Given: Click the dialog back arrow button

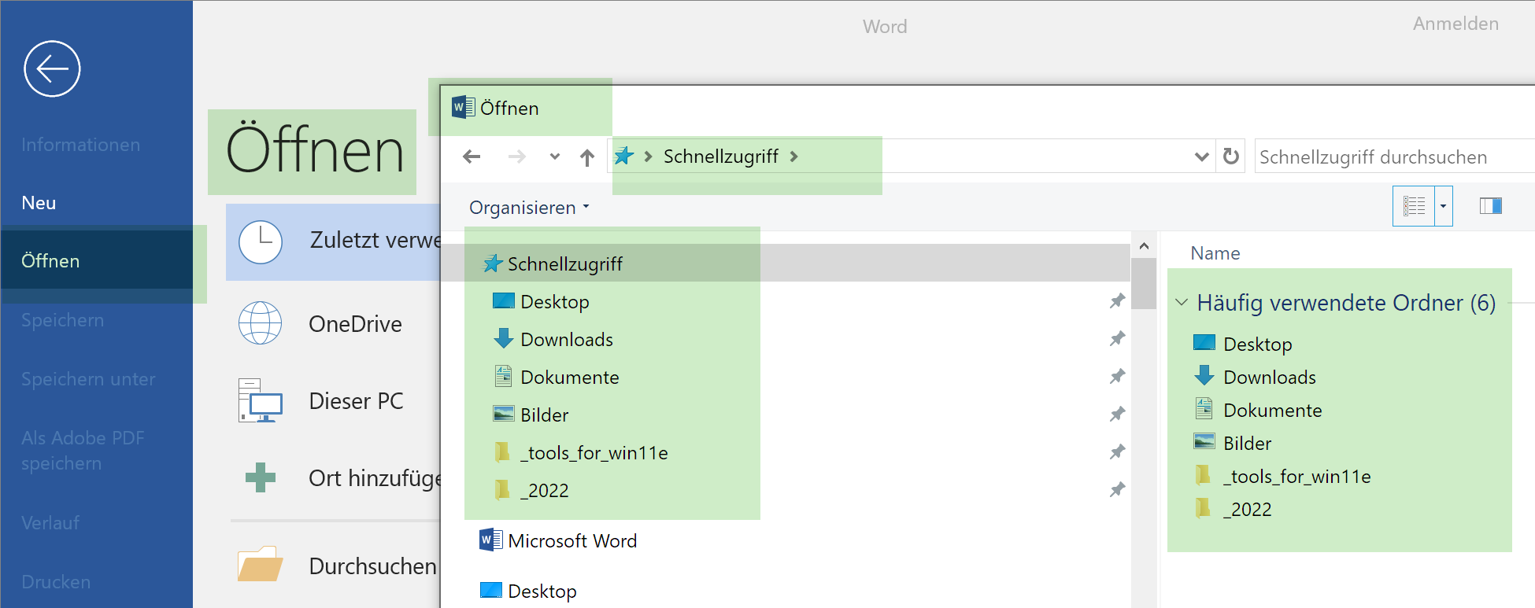Looking at the screenshot, I should pos(472,157).
